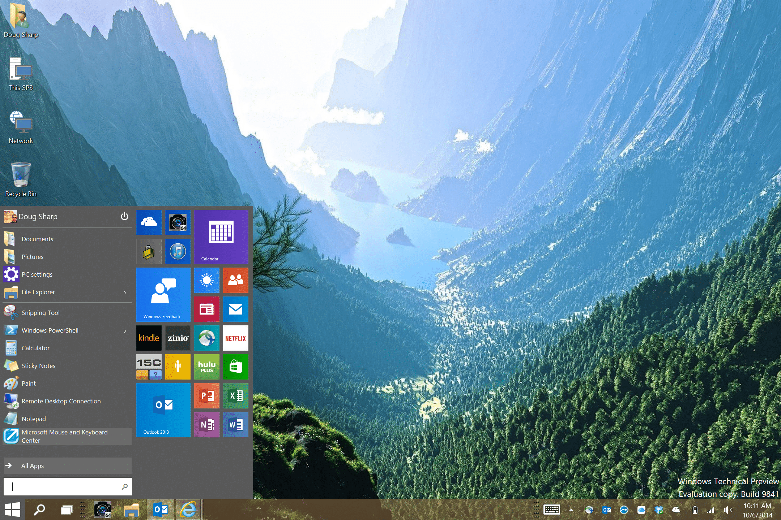Open the Weather sun tile
The height and width of the screenshot is (520, 781).
coord(206,280)
